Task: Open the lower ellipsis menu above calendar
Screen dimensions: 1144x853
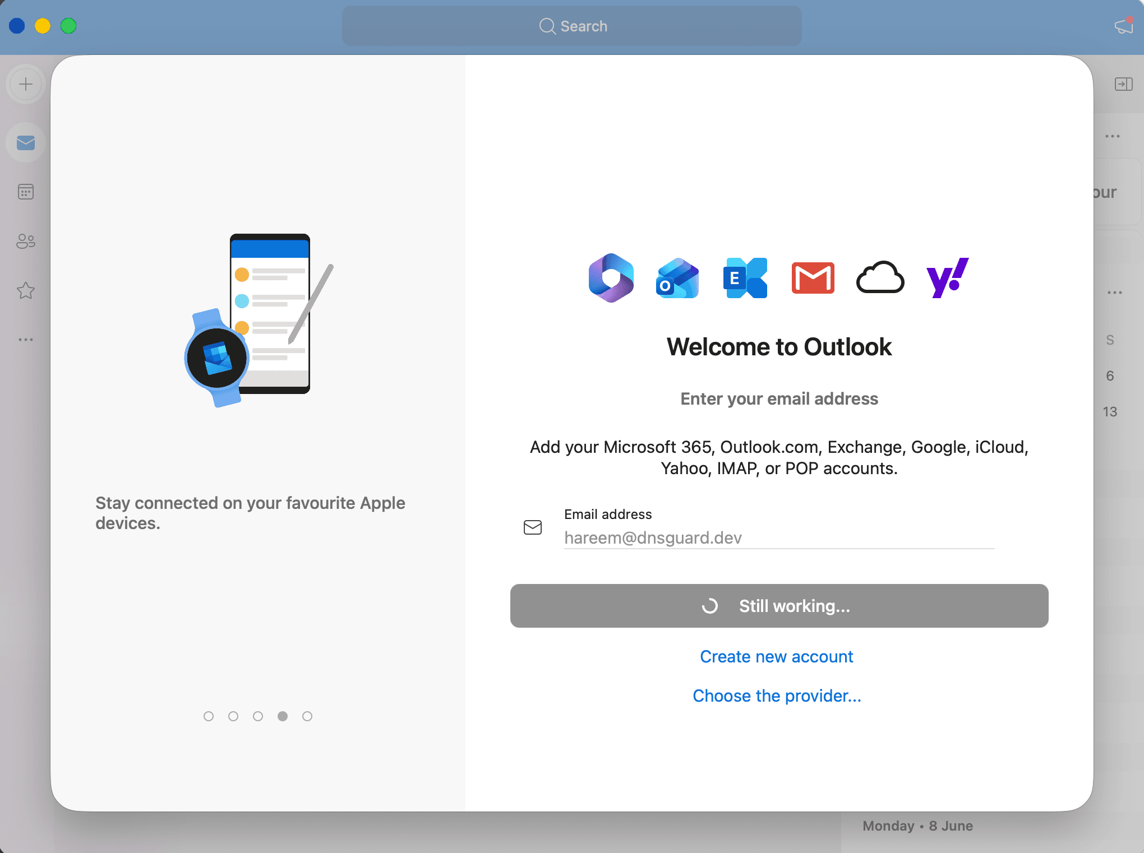Action: coord(1115,293)
